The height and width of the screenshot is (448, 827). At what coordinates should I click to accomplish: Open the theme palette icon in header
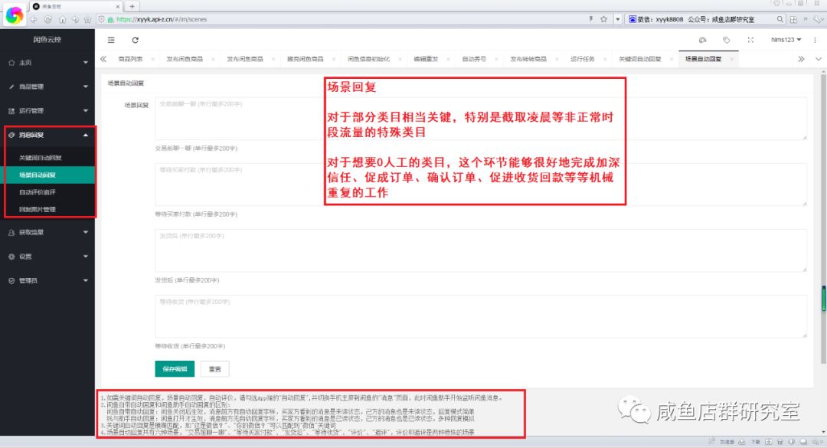point(702,40)
